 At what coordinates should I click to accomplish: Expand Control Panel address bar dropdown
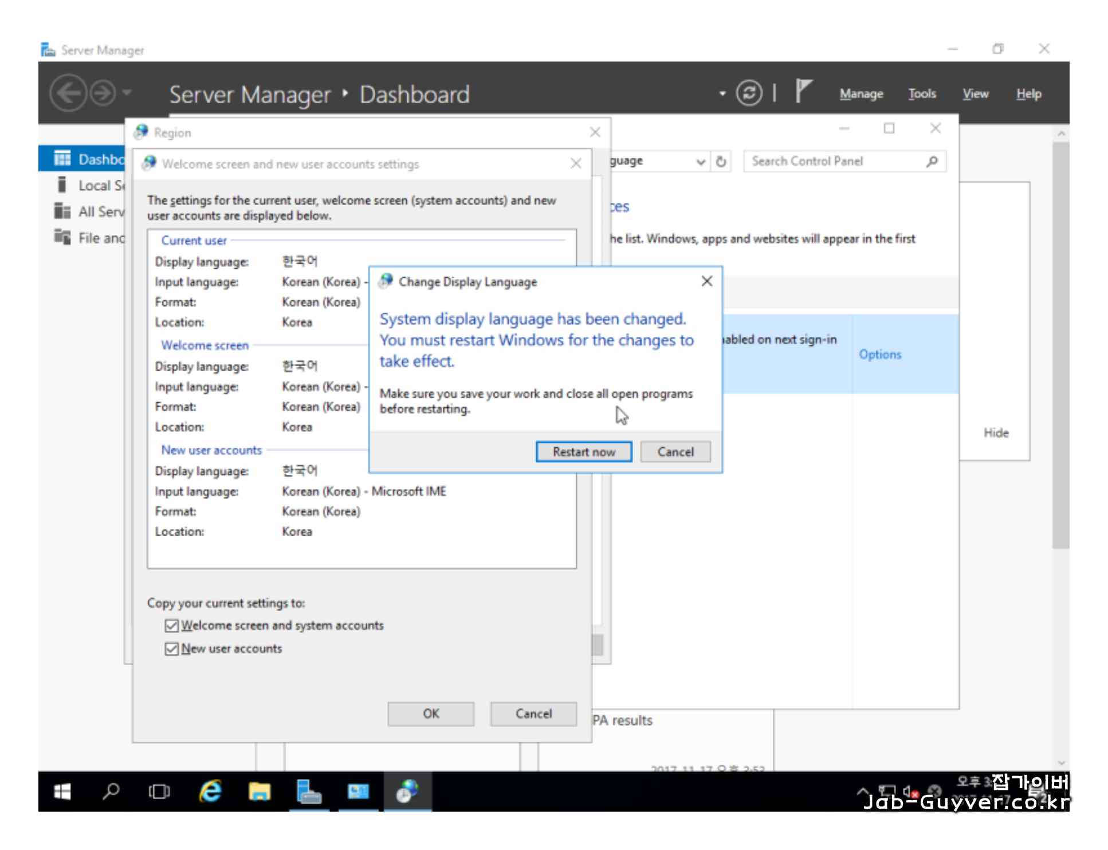[x=700, y=162]
